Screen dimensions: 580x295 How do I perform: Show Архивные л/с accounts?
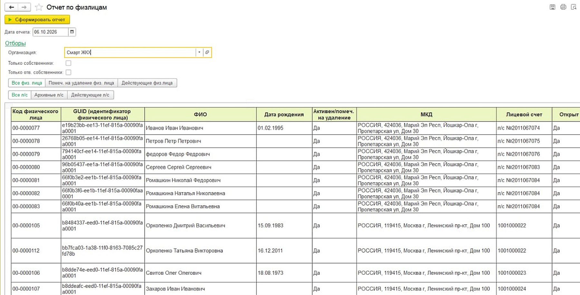coord(49,95)
